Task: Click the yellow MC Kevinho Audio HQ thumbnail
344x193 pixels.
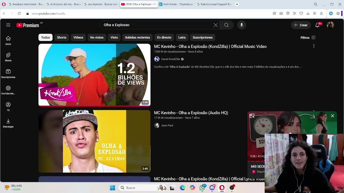Action: coord(94,141)
